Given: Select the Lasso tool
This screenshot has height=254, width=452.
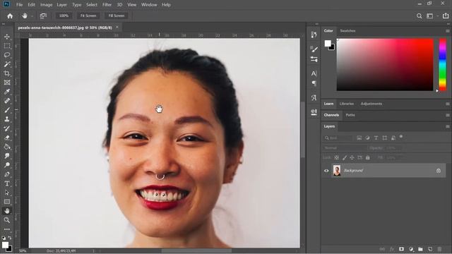Looking at the screenshot, I should point(7,55).
